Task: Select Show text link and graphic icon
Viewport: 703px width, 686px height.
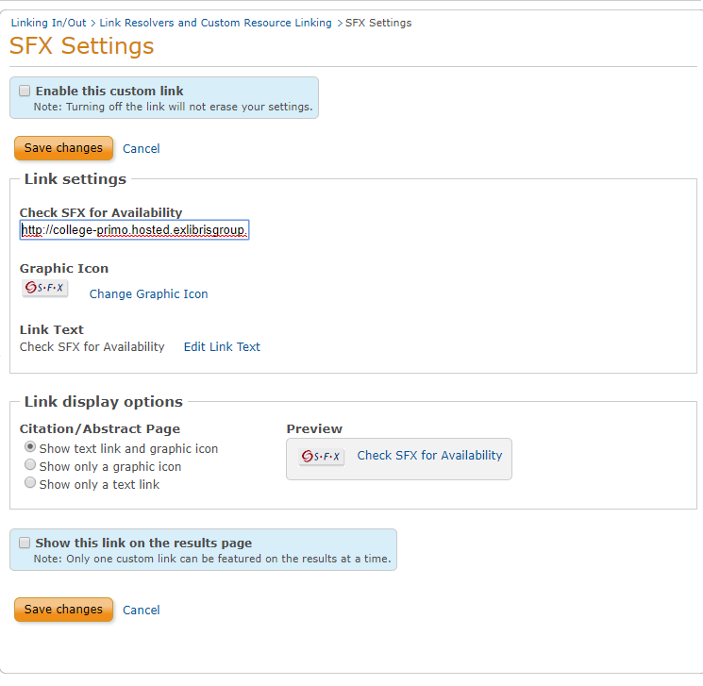Action: tap(30, 447)
